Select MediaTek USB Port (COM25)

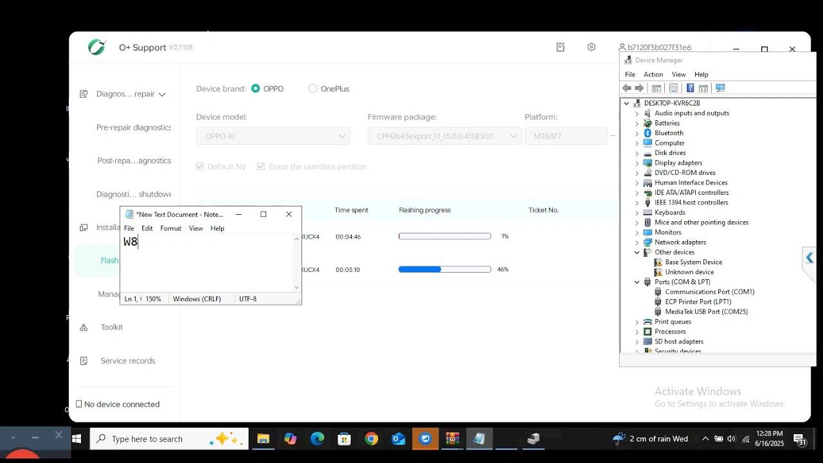(x=706, y=312)
